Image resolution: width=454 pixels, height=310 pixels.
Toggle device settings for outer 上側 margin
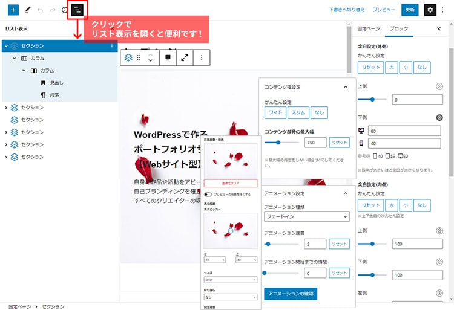[439, 86]
